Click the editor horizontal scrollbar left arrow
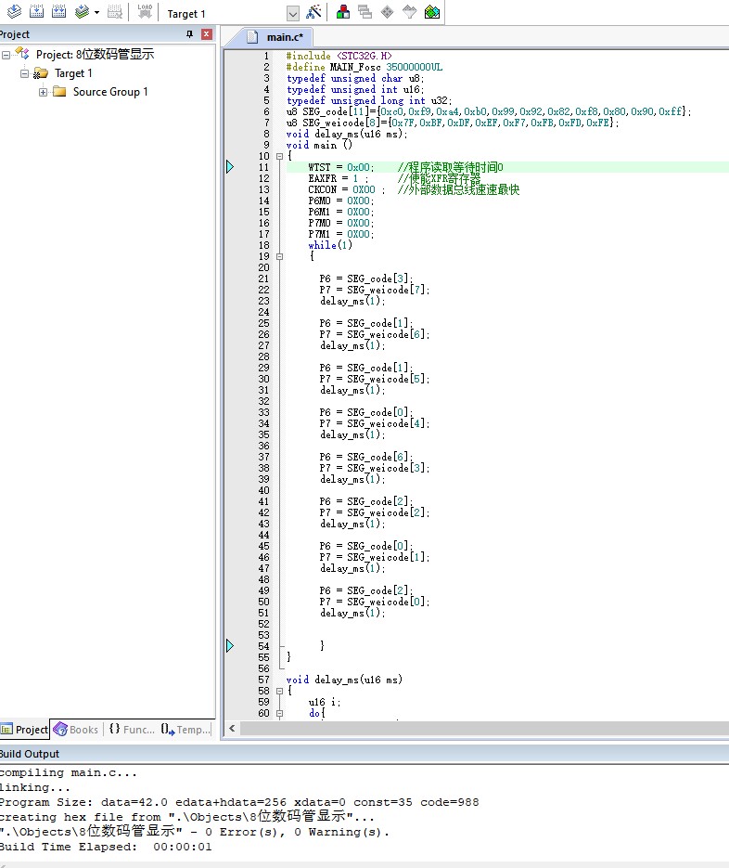This screenshot has width=729, height=868. pos(232,730)
